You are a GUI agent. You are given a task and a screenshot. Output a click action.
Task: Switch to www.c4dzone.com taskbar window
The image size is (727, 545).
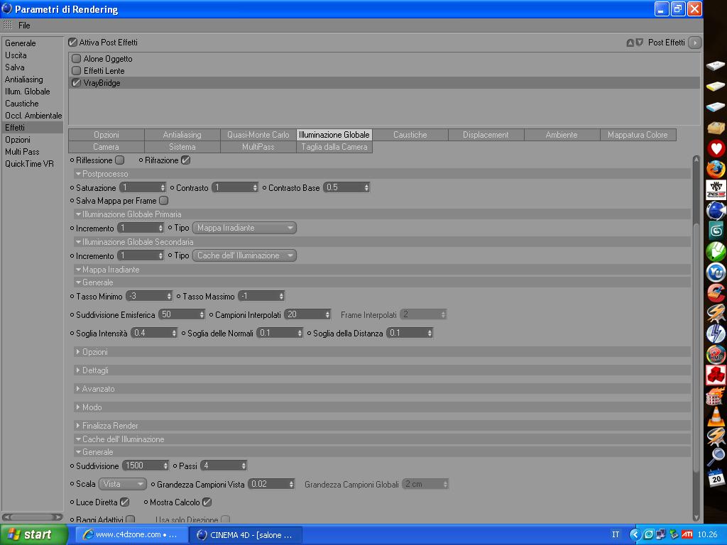131,534
